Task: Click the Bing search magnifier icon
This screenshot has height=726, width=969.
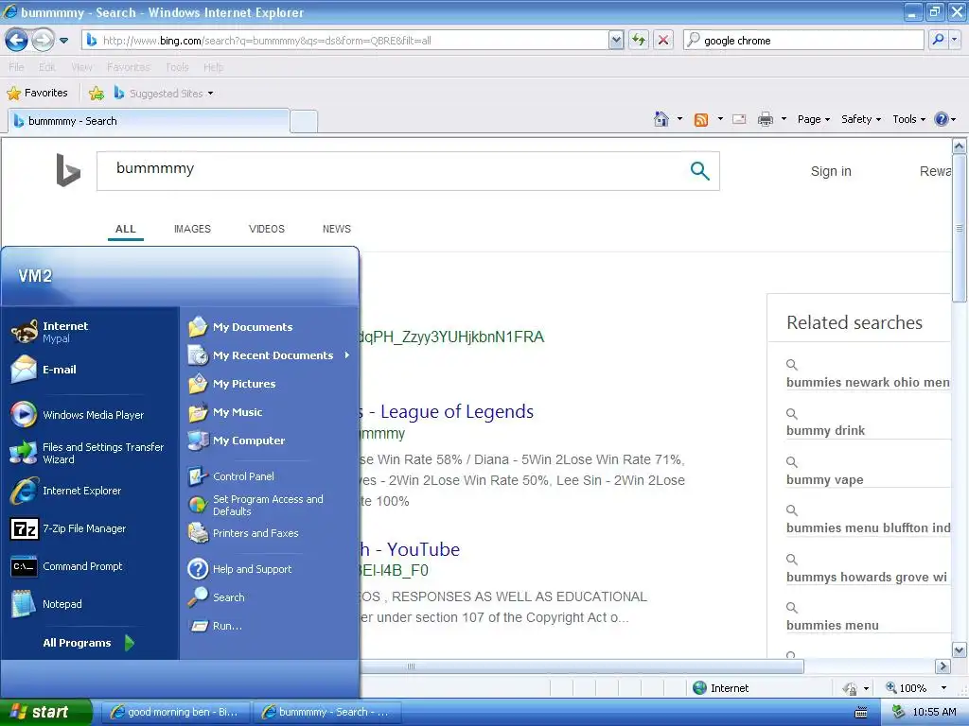Action: pos(699,170)
